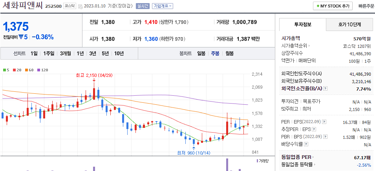Image resolution: width=375 pixels, height=171 pixels.
Task: Click the 최고 2,150 (04/29) chart marker
Action: tap(94, 75)
